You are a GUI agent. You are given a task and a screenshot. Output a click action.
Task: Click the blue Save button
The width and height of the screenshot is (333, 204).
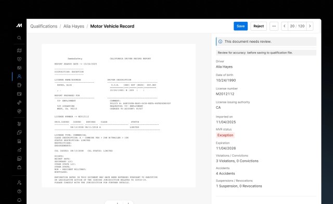[240, 26]
